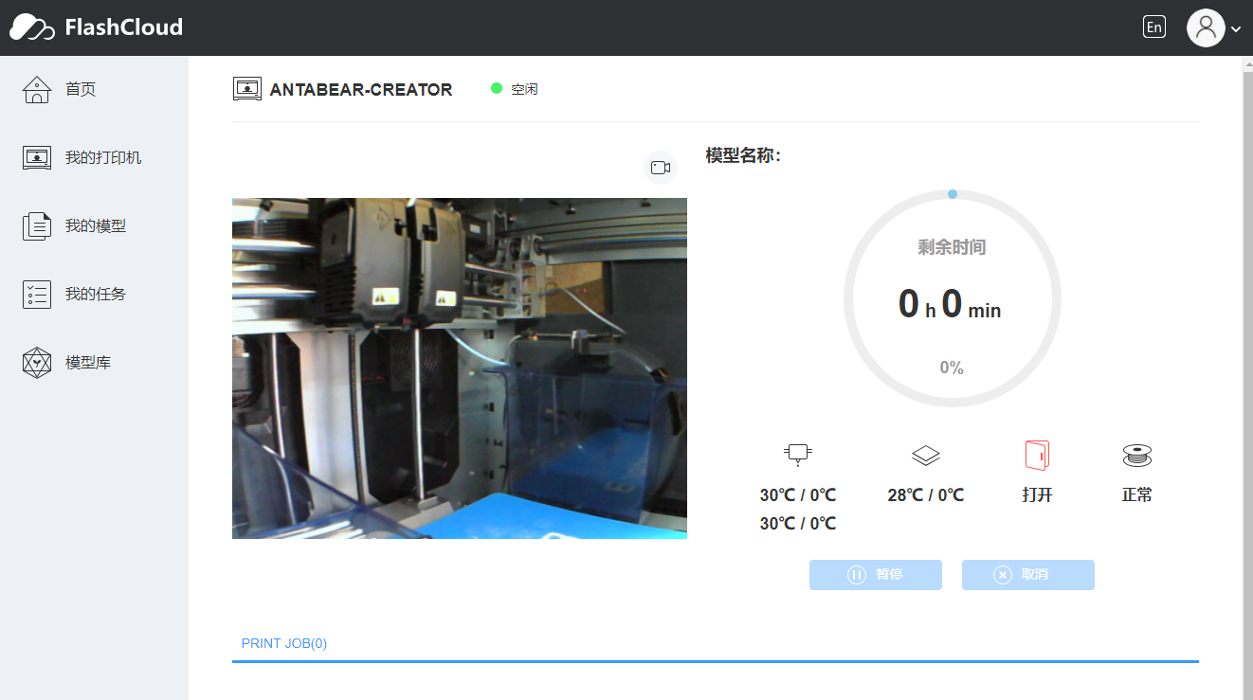Select the ANTABEAR-CREATOR printer name

tap(361, 90)
